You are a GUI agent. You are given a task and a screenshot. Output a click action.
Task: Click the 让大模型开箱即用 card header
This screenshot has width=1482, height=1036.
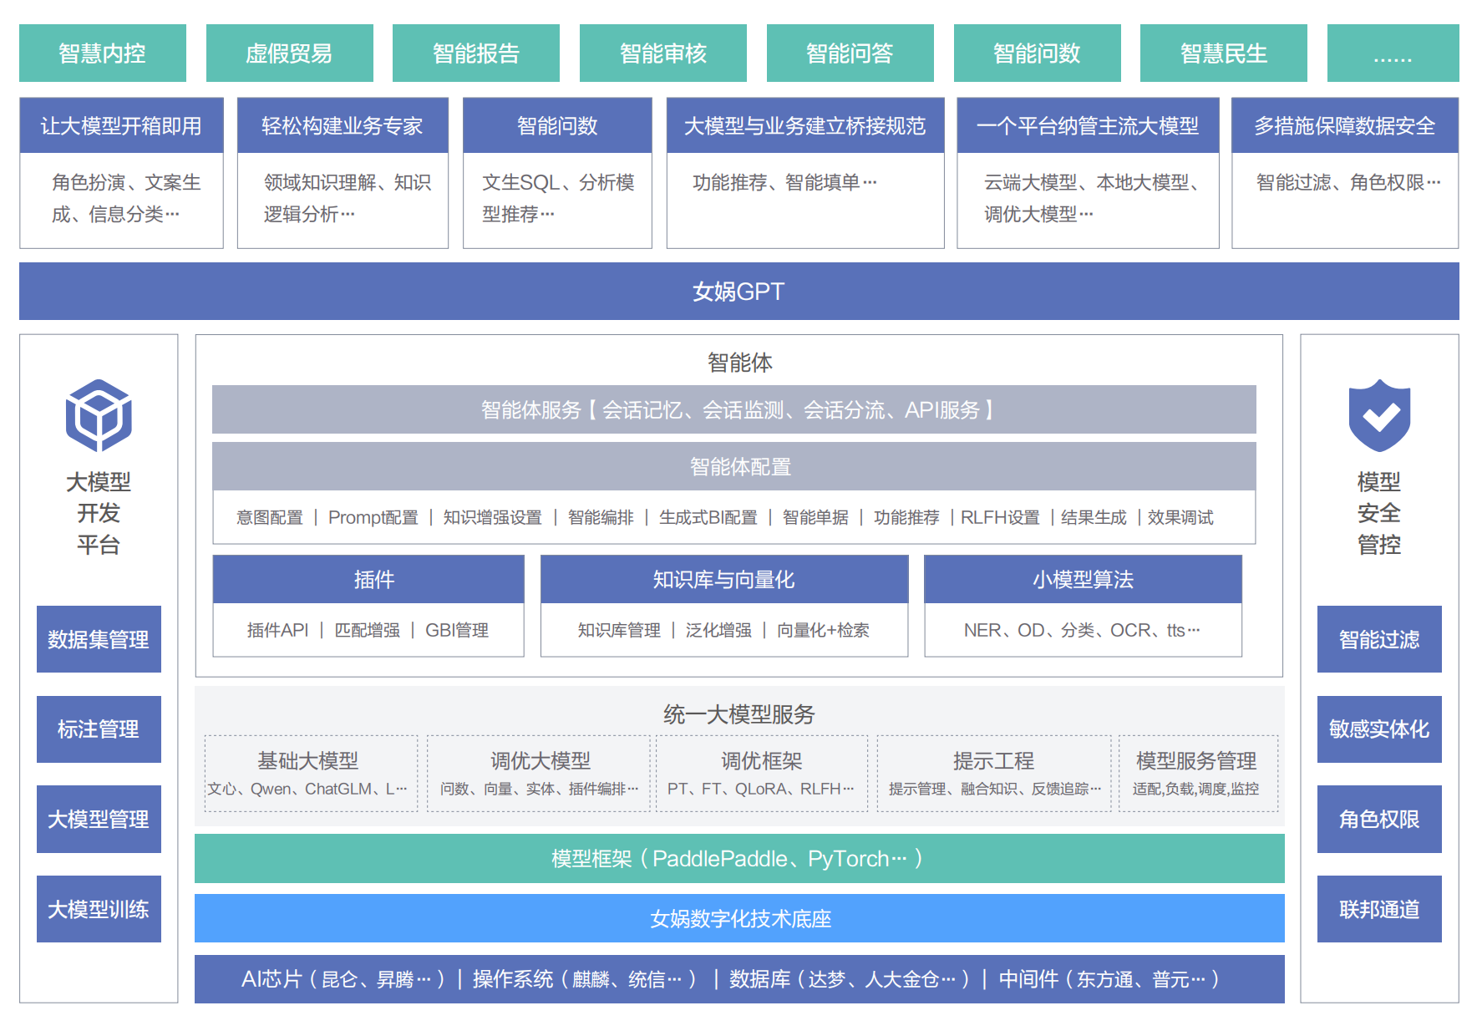(x=122, y=126)
